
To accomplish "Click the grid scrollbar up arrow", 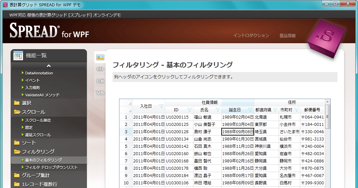I will pos(327,102).
